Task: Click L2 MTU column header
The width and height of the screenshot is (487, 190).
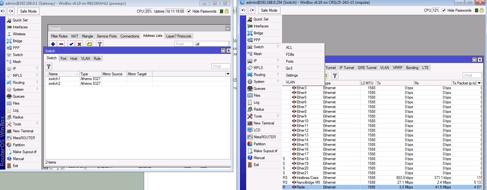Action: [x=368, y=83]
